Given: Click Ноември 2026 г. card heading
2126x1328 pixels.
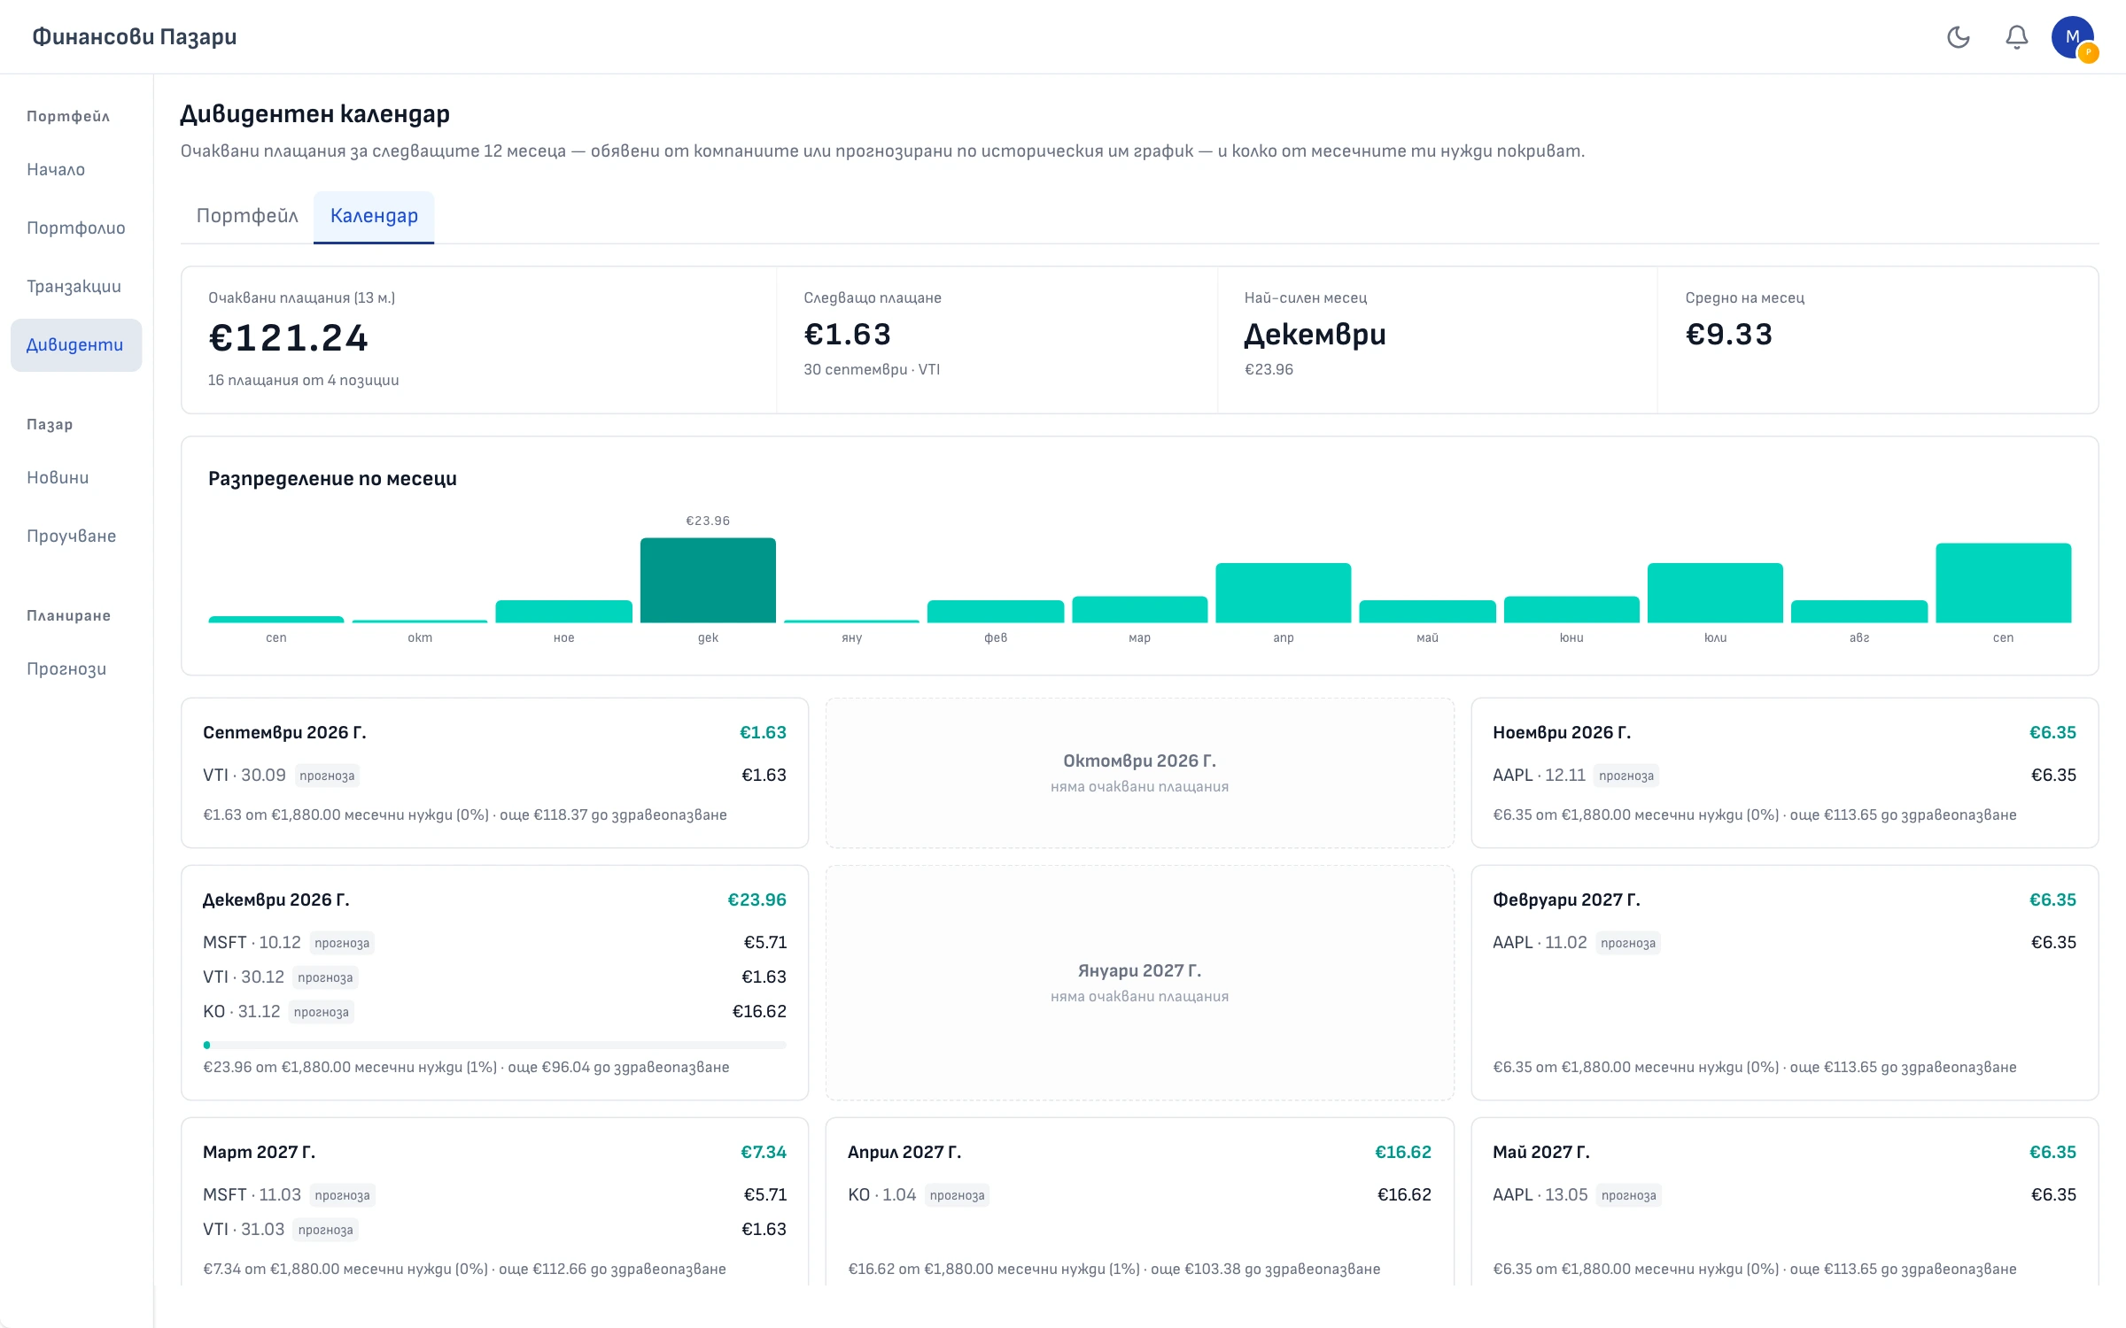Looking at the screenshot, I should click(1562, 732).
